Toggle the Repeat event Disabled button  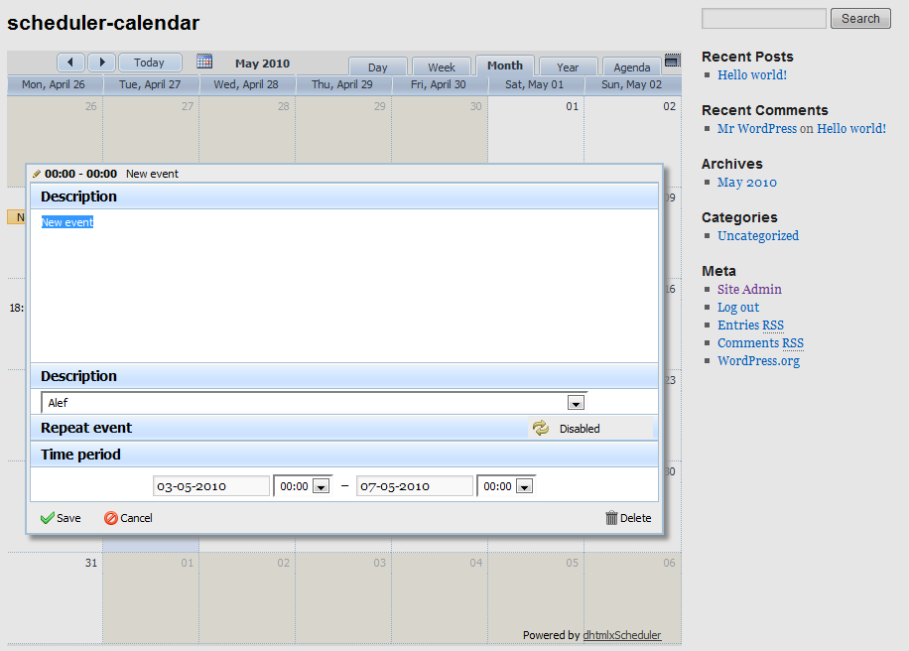point(540,428)
